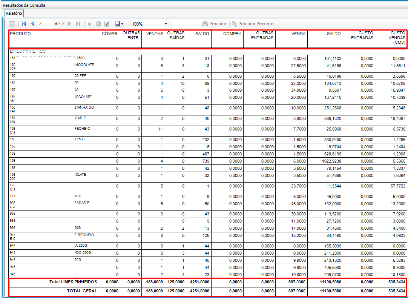Click the back to parent report arrow

point(89,24)
